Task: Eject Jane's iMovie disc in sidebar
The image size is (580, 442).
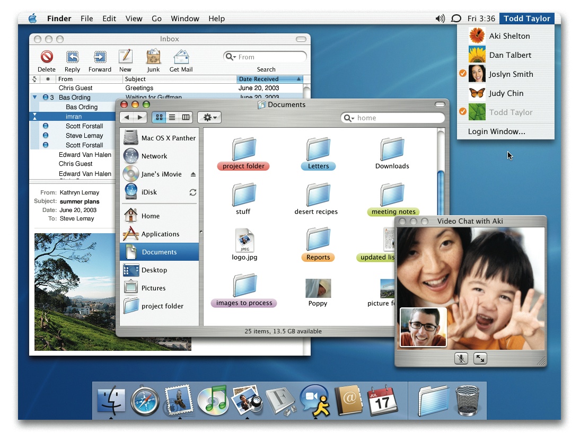Action: click(x=193, y=174)
